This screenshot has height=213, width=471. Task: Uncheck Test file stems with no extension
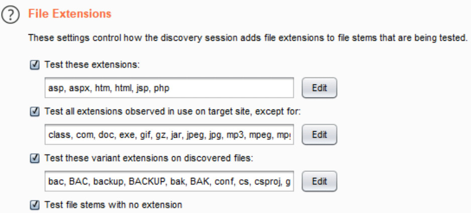(35, 205)
